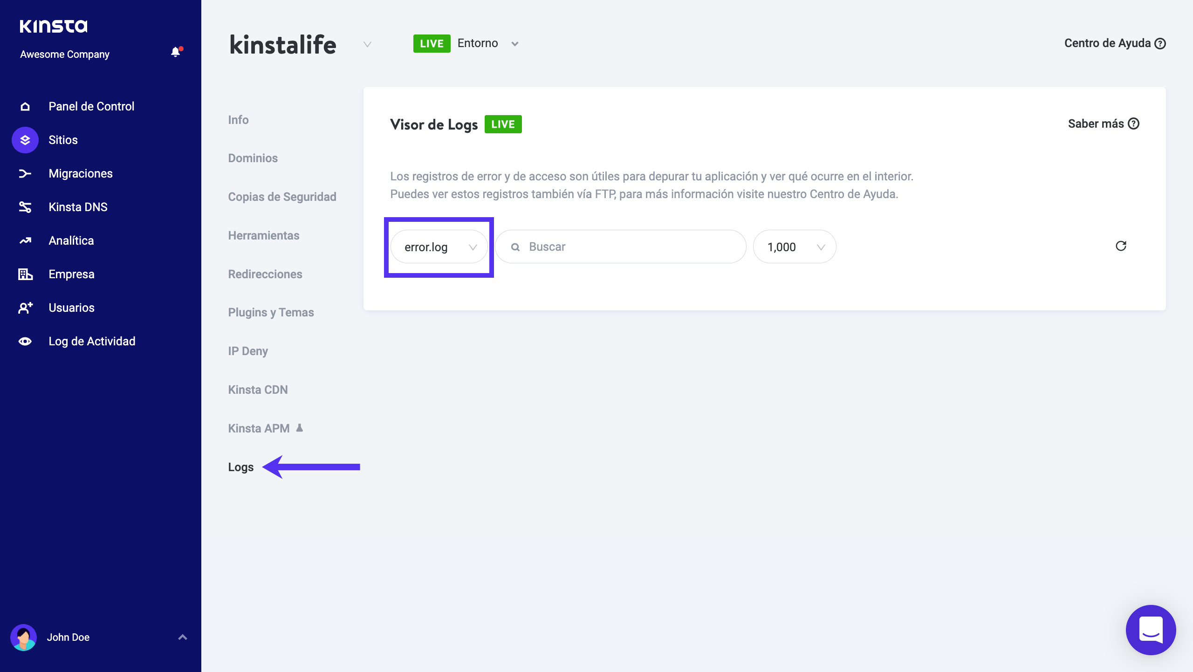This screenshot has height=672, width=1193.
Task: Expand the kinstalife site switcher chevron
Action: tap(367, 45)
